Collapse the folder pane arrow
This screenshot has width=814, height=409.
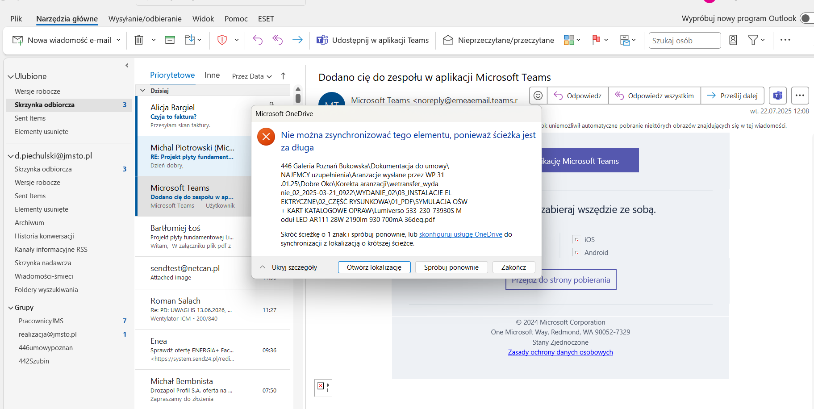[x=127, y=66]
